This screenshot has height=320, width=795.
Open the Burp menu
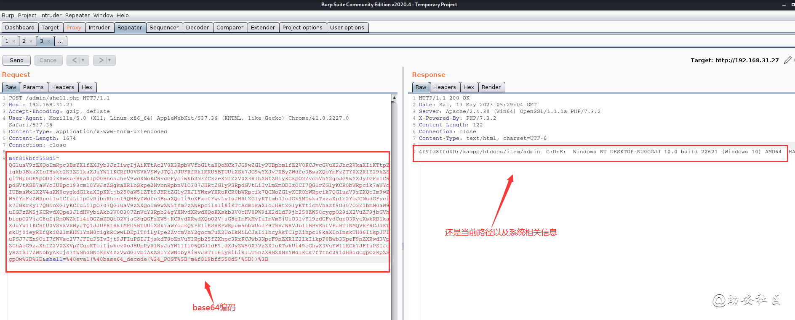(x=8, y=15)
